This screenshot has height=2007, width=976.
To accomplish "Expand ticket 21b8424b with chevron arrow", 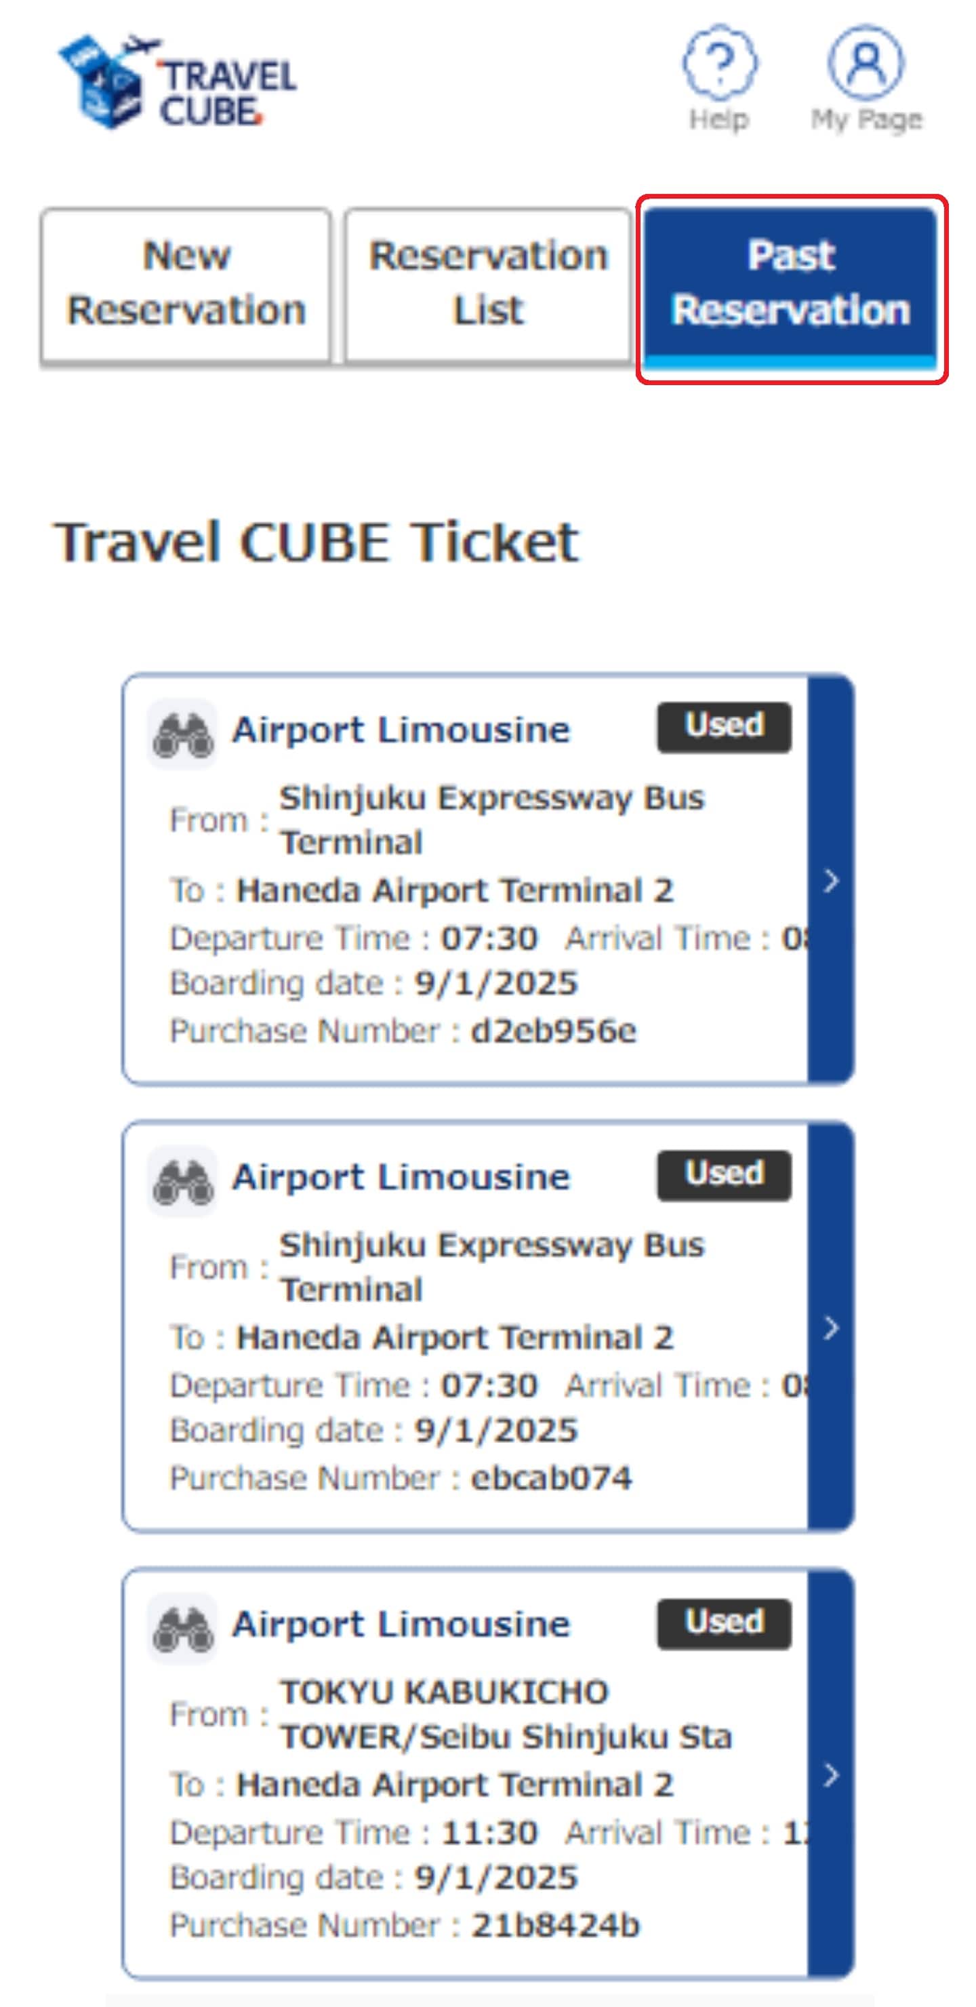I will coord(831,1775).
